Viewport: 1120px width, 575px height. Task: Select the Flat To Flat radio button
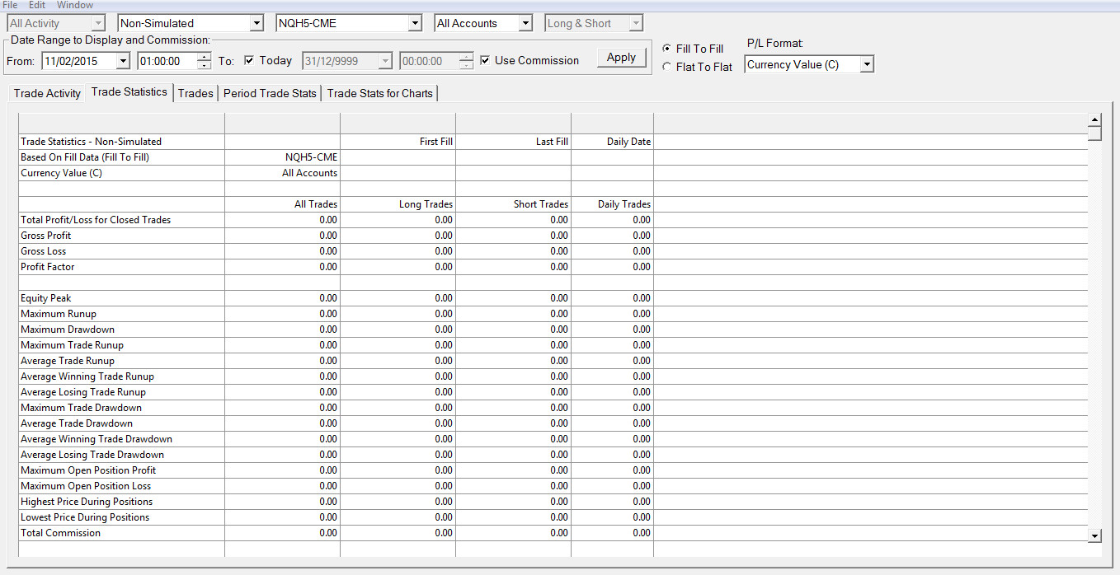click(x=667, y=67)
